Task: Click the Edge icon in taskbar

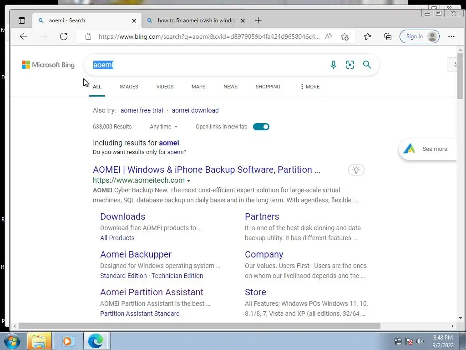Action: [x=96, y=341]
